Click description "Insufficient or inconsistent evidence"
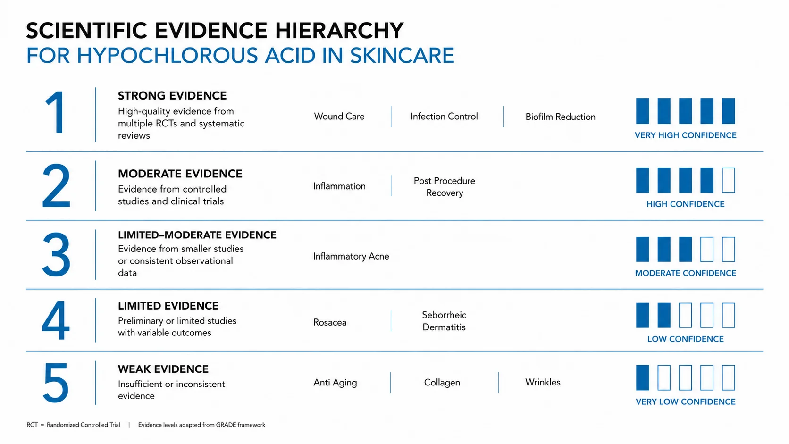The width and height of the screenshot is (789, 444). coord(171,390)
